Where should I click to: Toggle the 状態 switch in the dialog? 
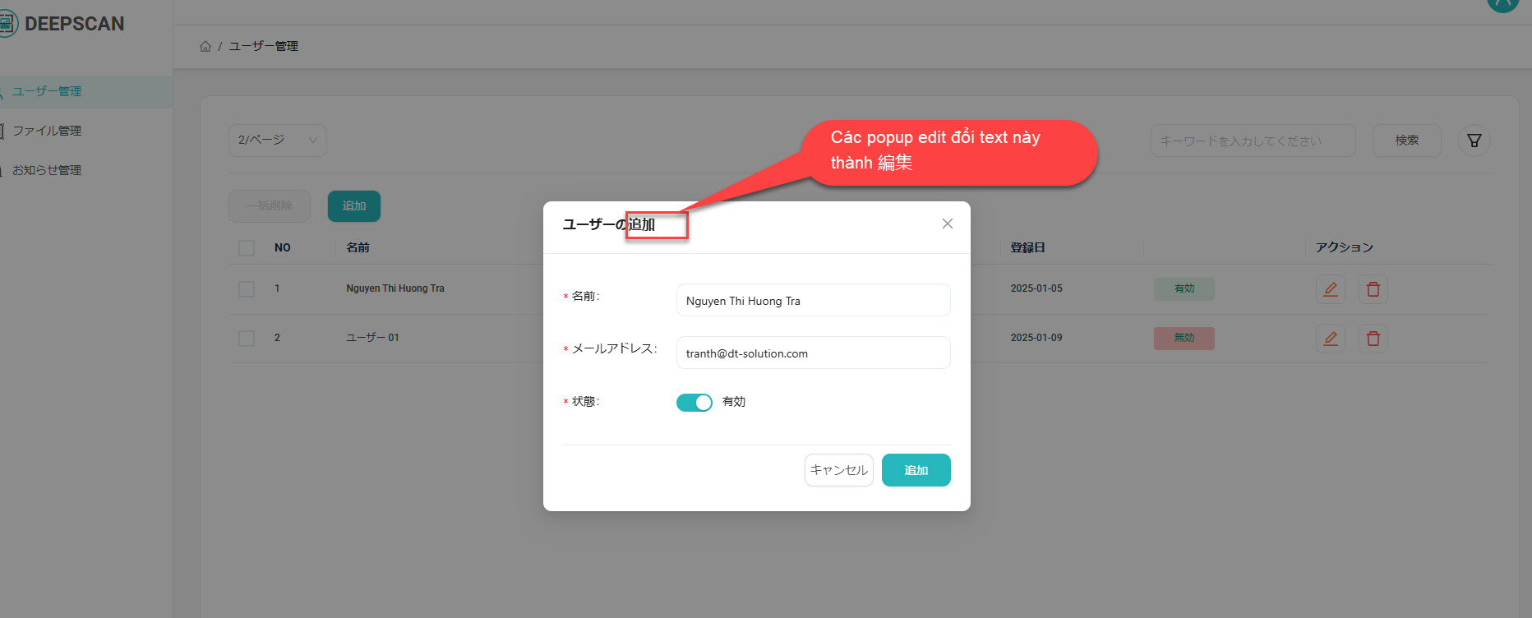click(694, 403)
